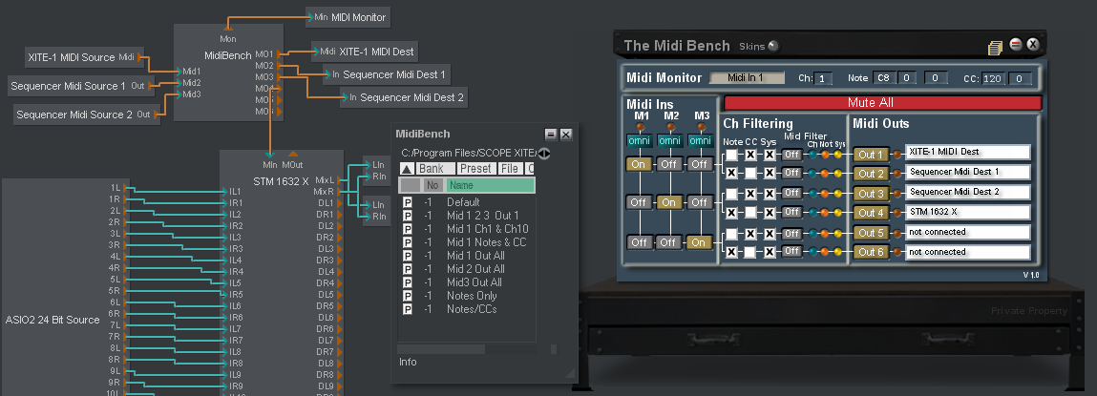Click the P icon beside Default preset

407,202
